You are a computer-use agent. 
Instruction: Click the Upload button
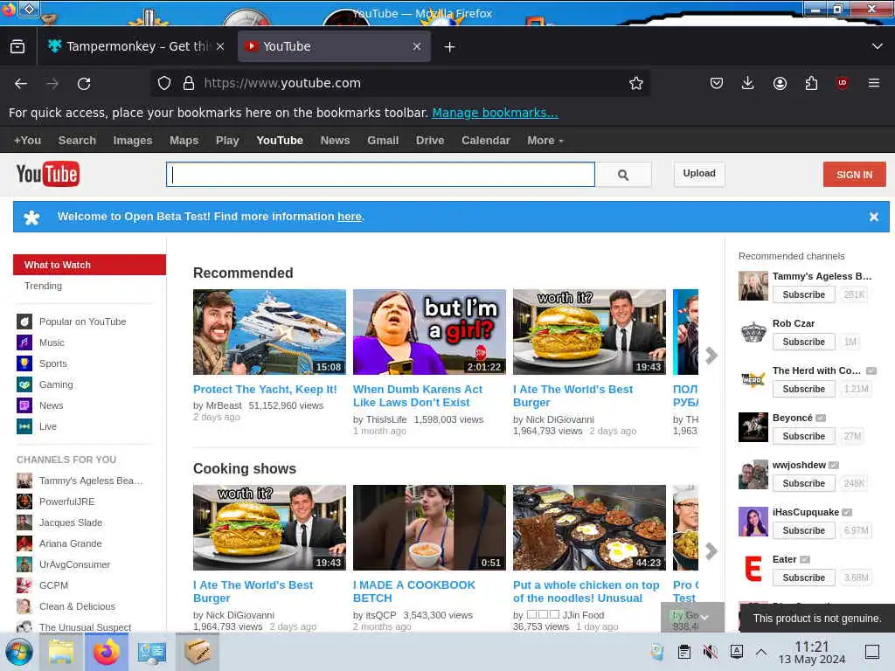click(x=699, y=174)
